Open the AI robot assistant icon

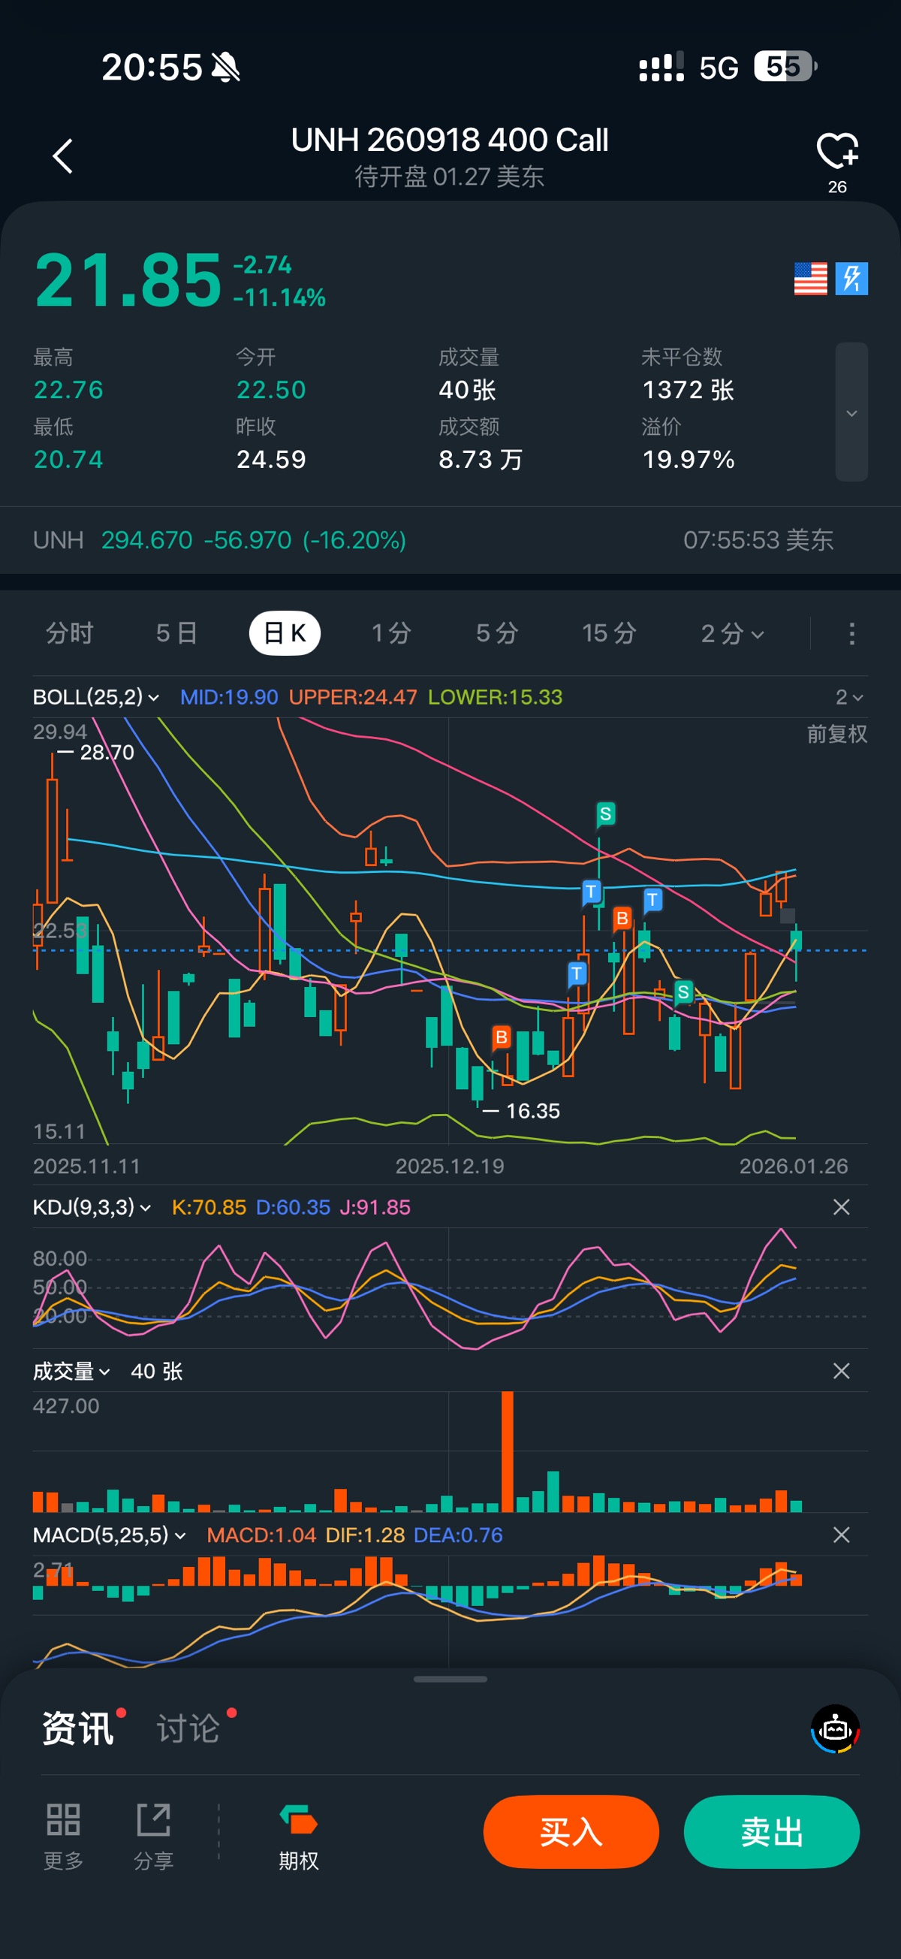(x=835, y=1728)
